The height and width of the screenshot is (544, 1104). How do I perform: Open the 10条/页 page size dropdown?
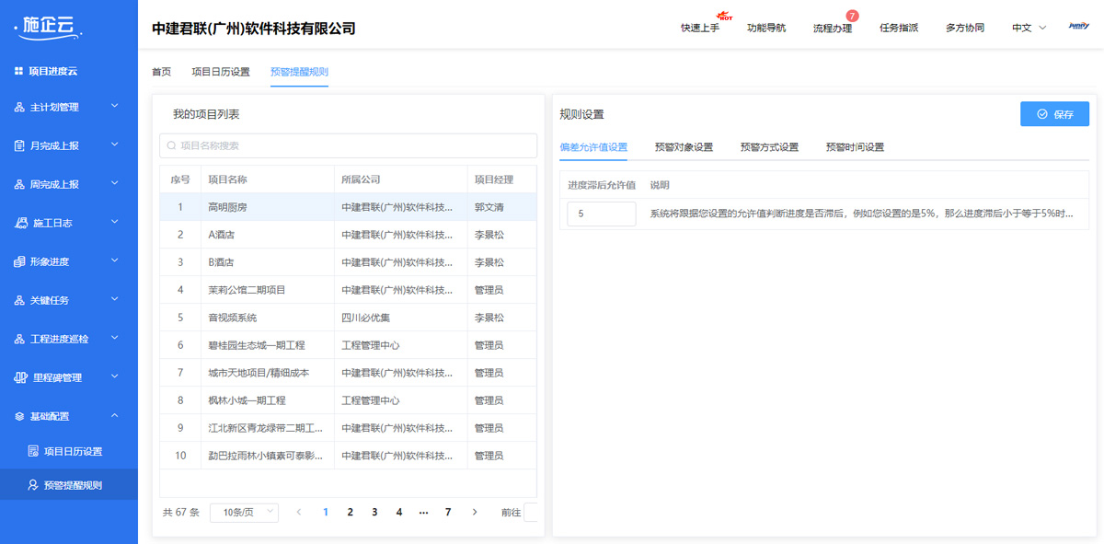click(x=244, y=512)
